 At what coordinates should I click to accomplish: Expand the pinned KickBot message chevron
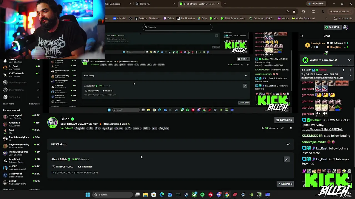pos(350,75)
